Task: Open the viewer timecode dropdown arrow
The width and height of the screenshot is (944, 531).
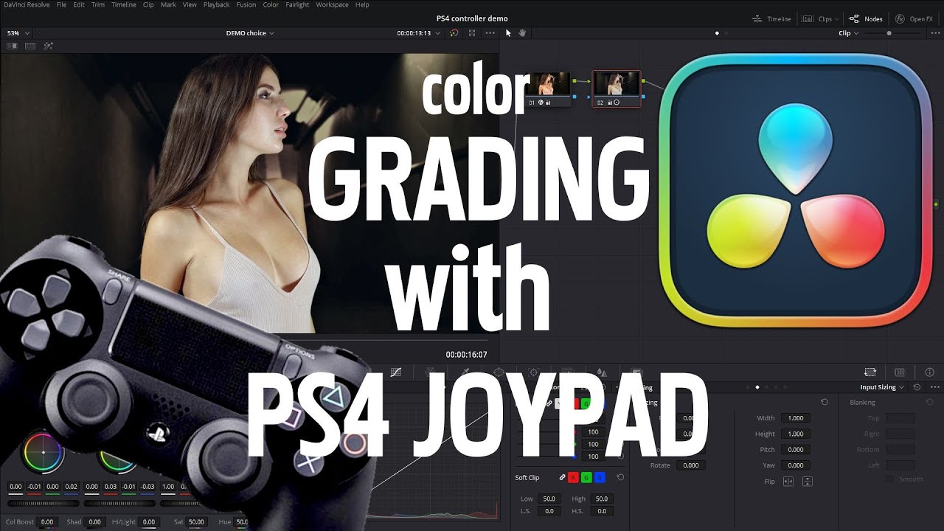Action: [x=437, y=33]
